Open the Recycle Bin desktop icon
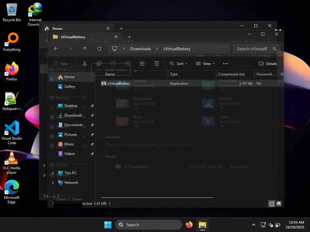 12,12
